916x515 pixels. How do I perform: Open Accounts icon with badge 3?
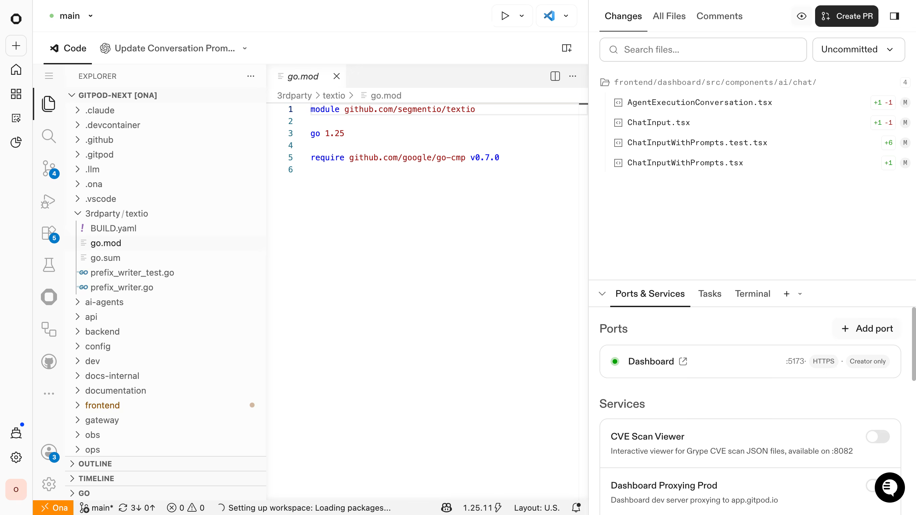49,452
